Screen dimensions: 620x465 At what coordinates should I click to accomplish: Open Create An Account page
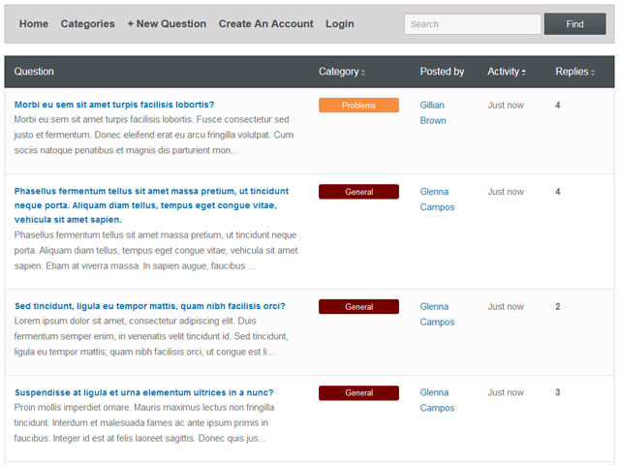[265, 24]
